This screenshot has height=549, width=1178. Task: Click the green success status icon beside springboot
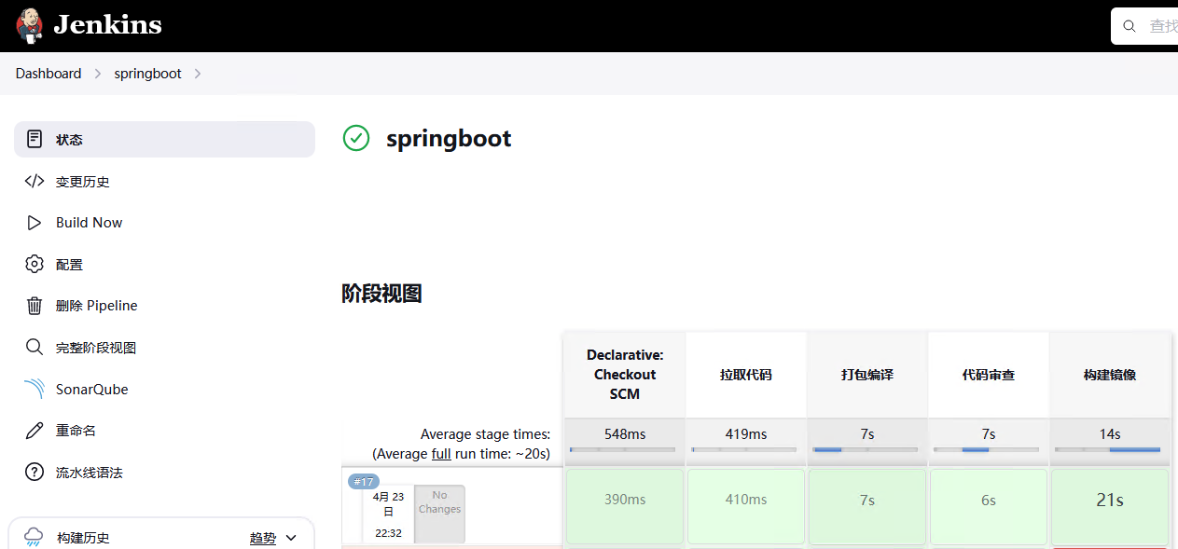[356, 138]
